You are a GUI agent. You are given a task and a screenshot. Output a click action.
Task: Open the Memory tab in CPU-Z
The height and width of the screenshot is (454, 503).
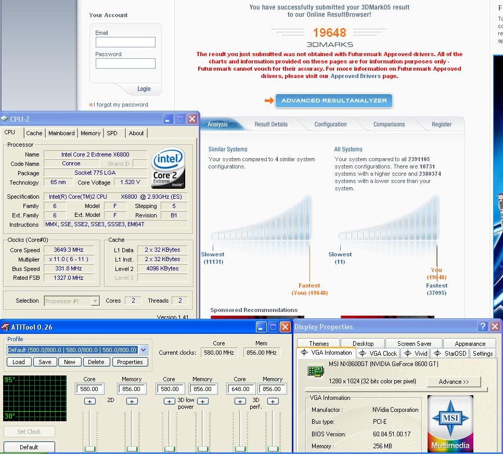(x=91, y=133)
